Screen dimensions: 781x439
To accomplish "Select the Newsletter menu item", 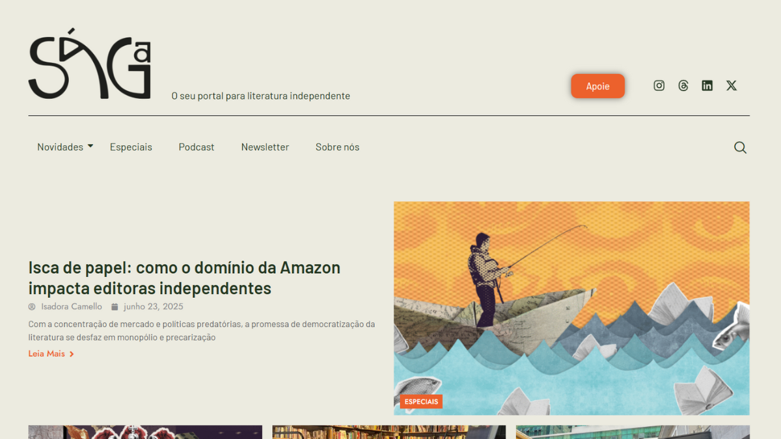I will pos(265,147).
